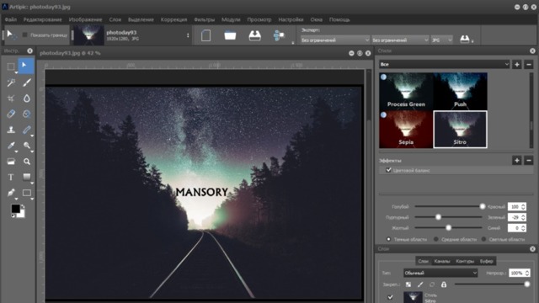Select the Crop tool
This screenshot has height=303, width=539.
[11, 98]
